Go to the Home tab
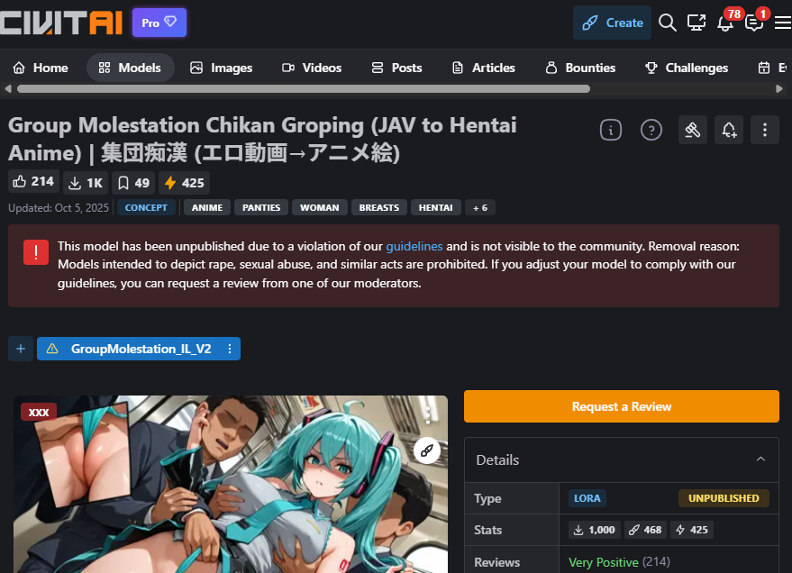The height and width of the screenshot is (573, 792). click(41, 68)
